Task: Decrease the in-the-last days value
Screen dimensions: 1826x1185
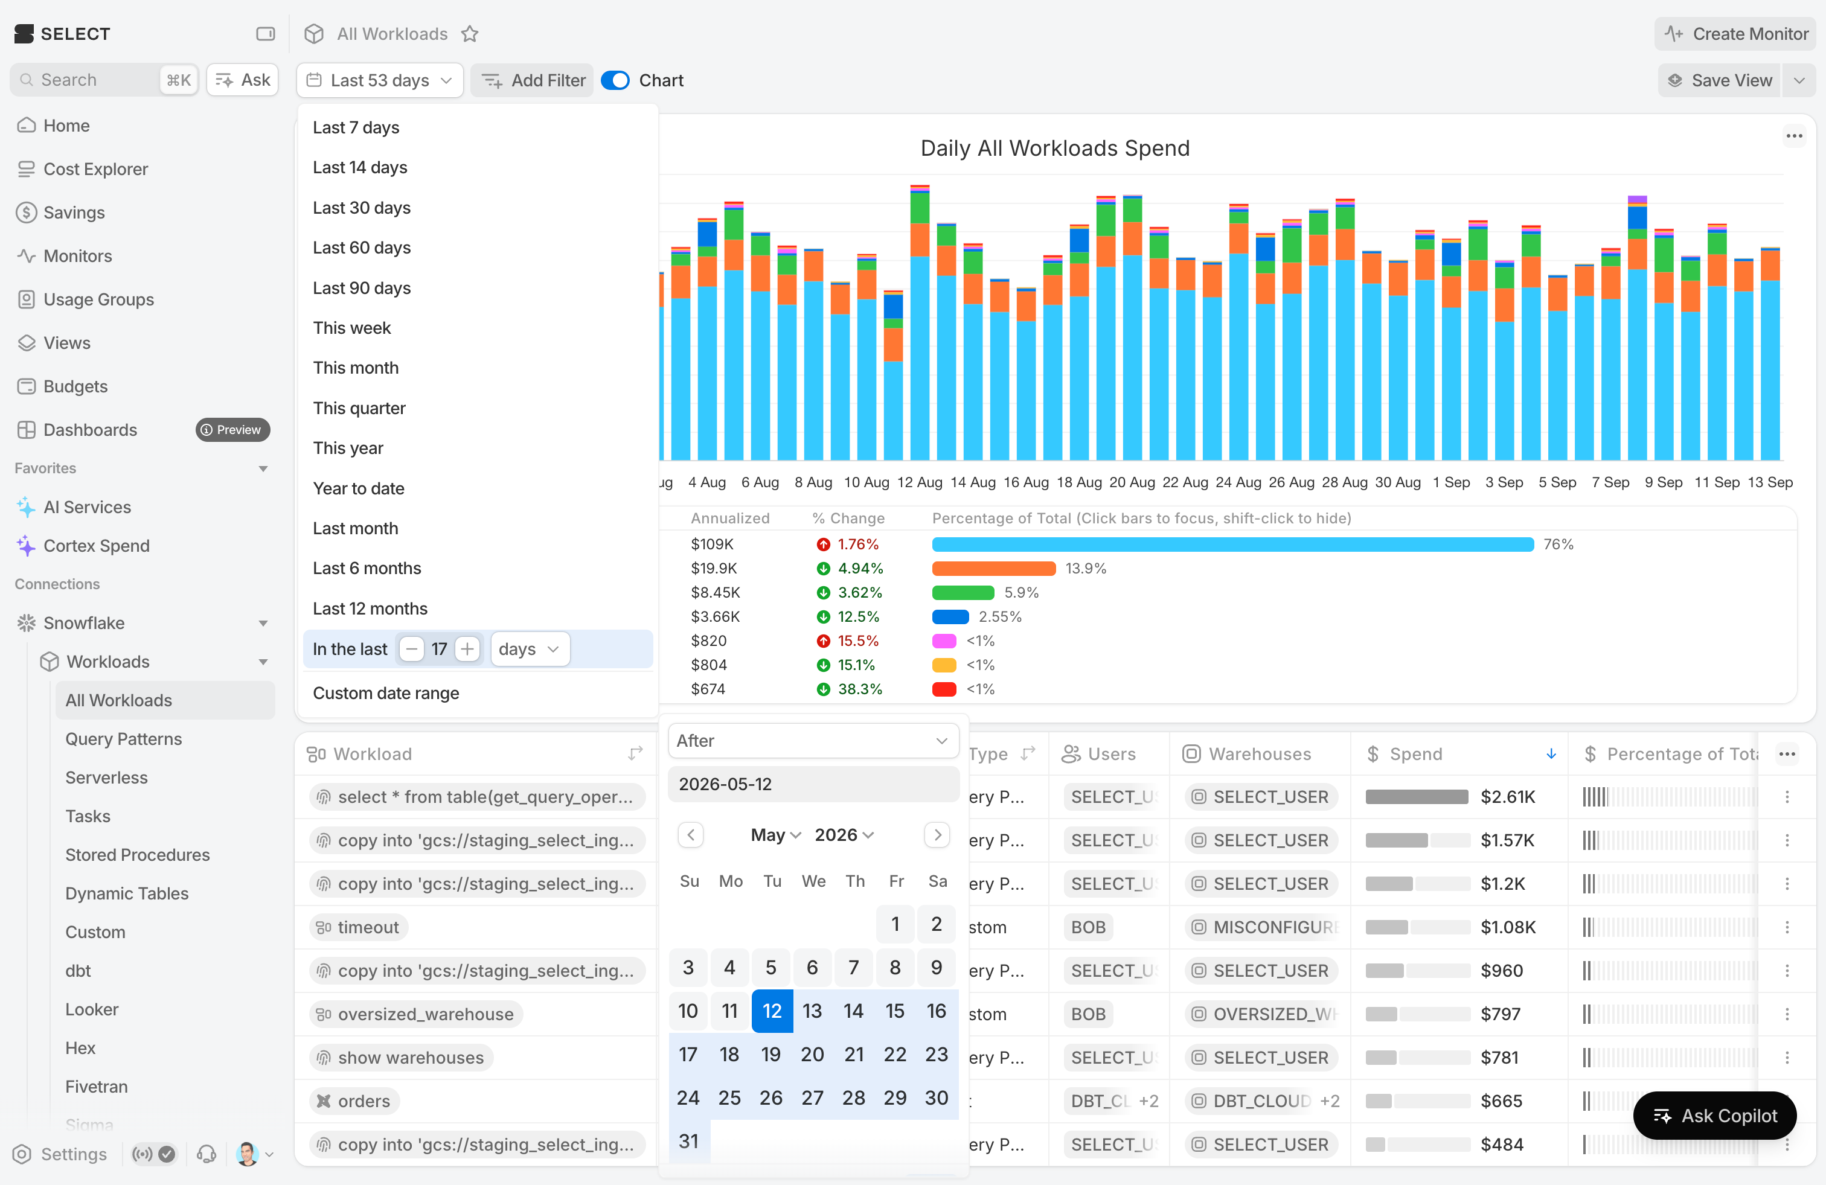Action: [412, 649]
